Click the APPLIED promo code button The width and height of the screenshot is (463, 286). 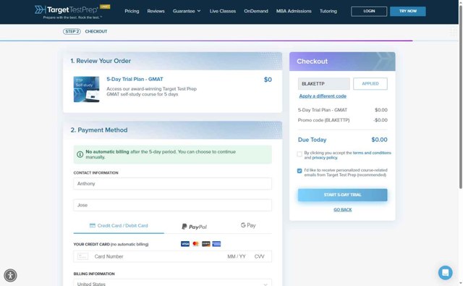370,83
